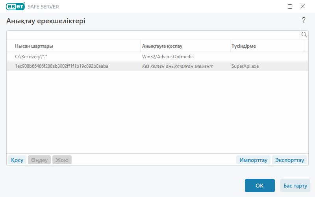
Task: Click the search magnifier icon
Action: point(304,35)
